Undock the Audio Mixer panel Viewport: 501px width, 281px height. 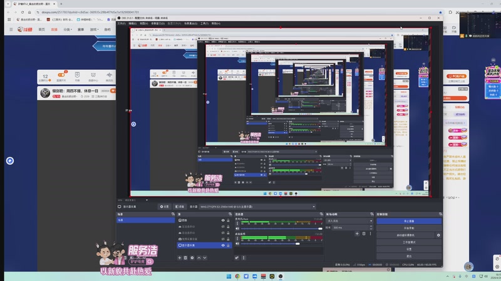tap(321, 214)
